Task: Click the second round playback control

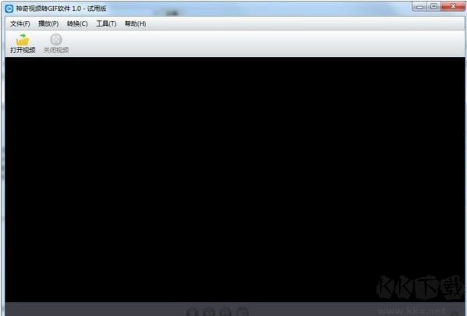Action: click(x=209, y=311)
